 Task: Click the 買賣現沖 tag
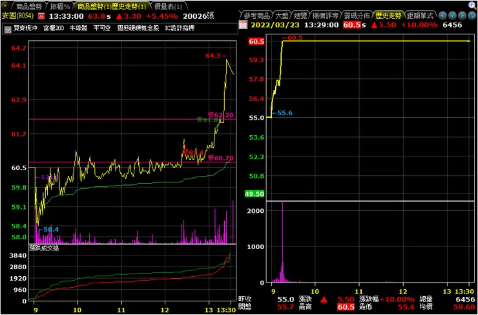(x=25, y=28)
